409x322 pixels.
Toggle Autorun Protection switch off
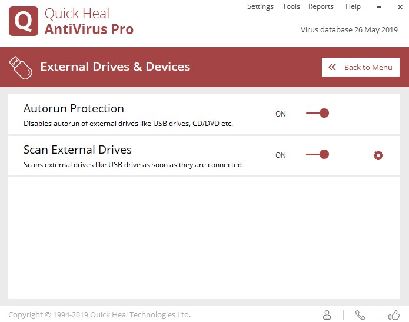tap(318, 113)
